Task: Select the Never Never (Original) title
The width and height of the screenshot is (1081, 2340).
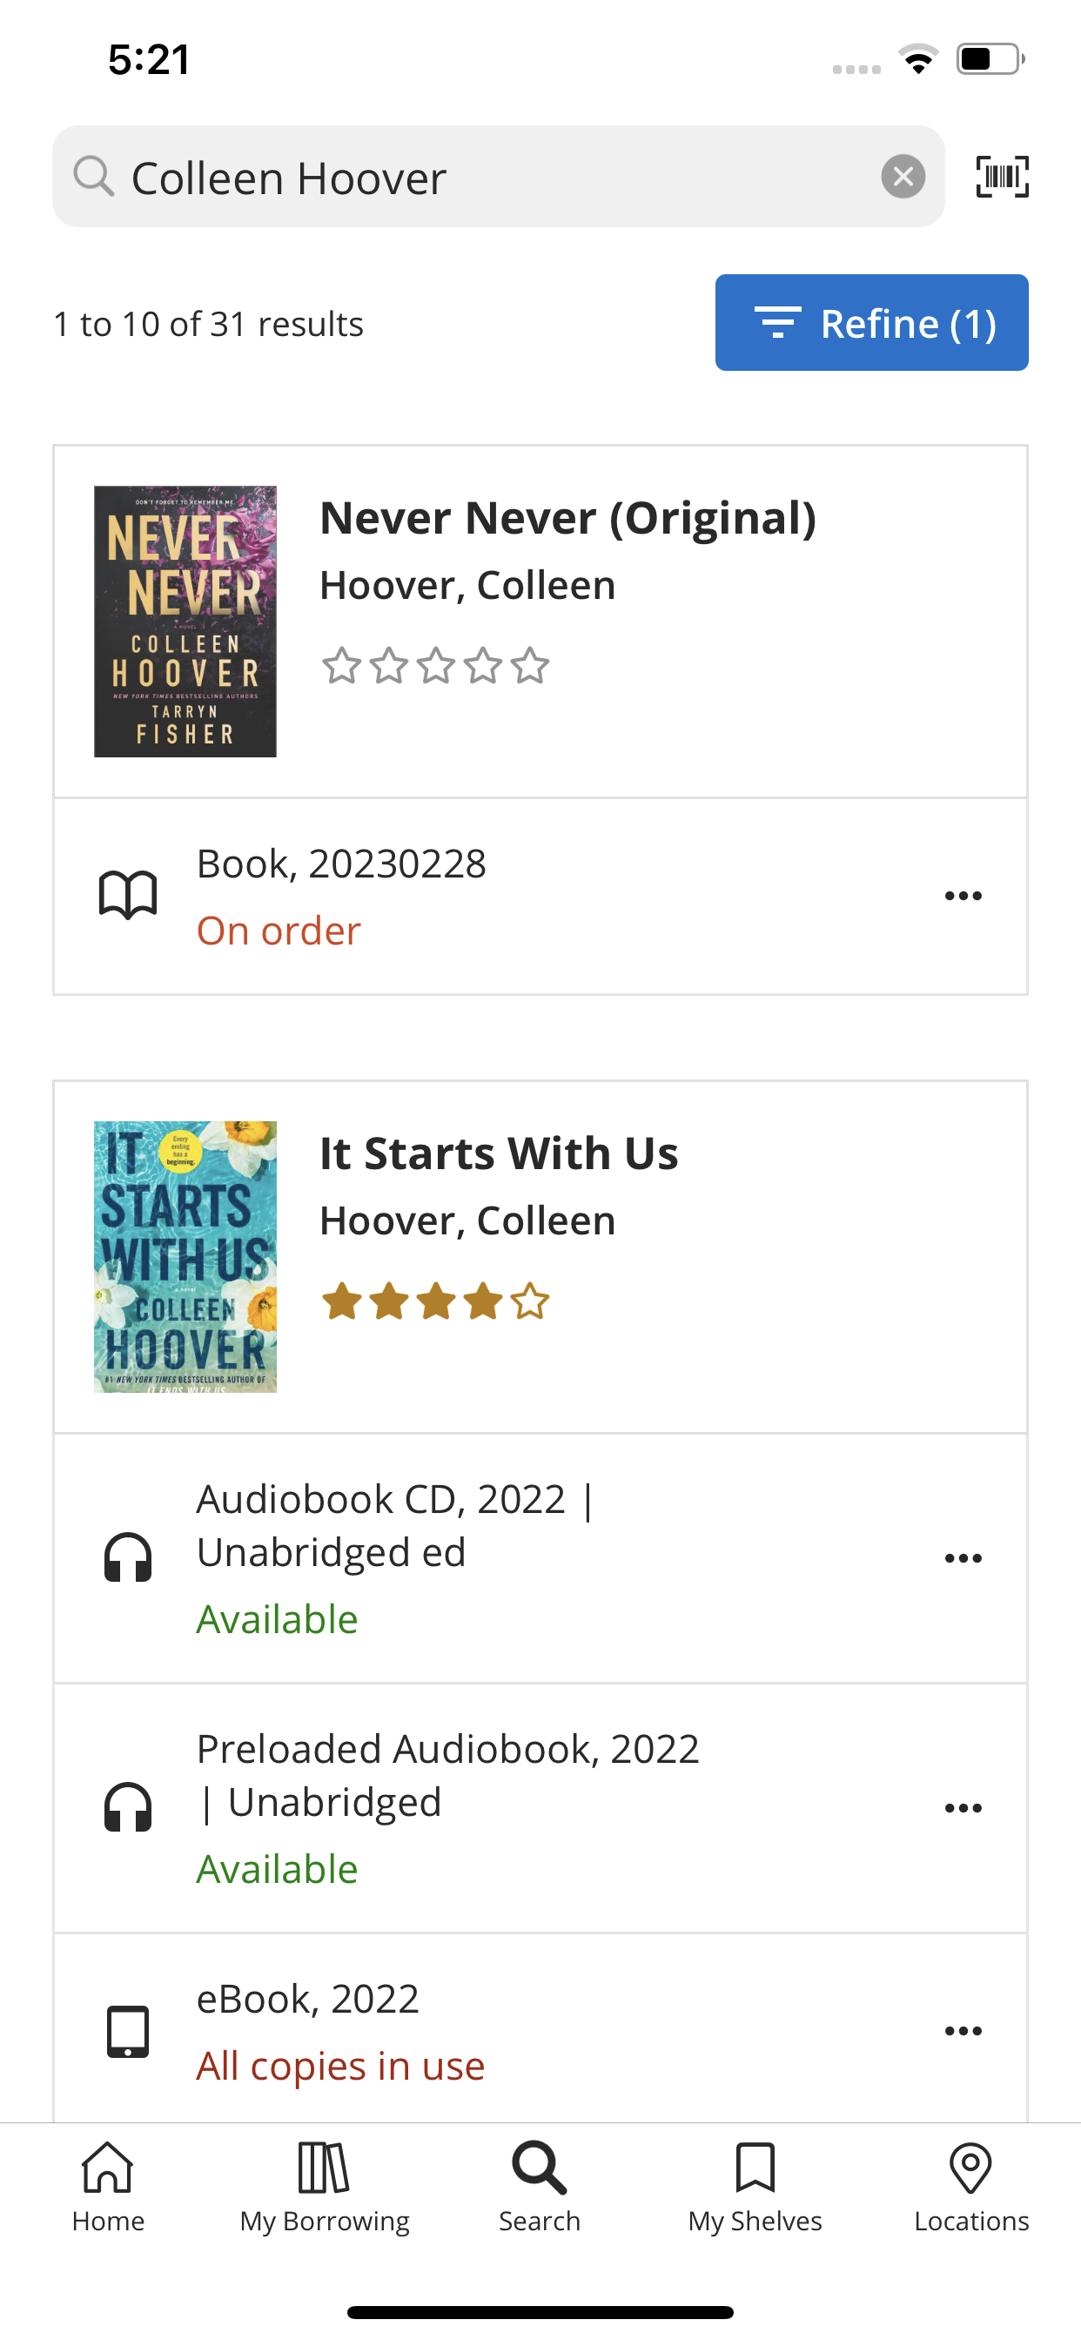Action: pos(567,519)
